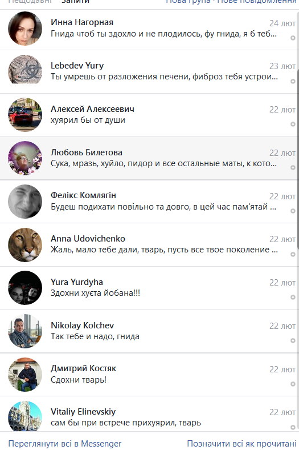Switch to the Запити tab
This screenshot has width=299, height=450.
(76, 2)
